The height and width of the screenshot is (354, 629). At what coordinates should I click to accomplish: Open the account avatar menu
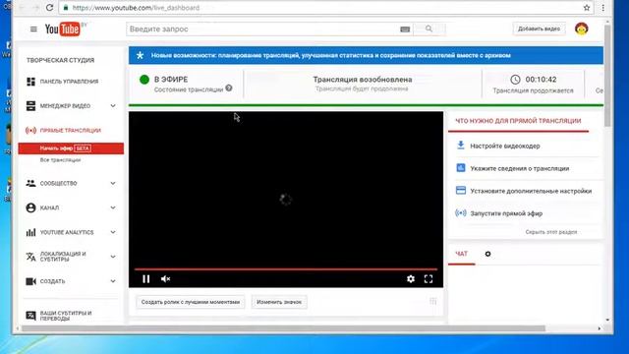tap(581, 29)
